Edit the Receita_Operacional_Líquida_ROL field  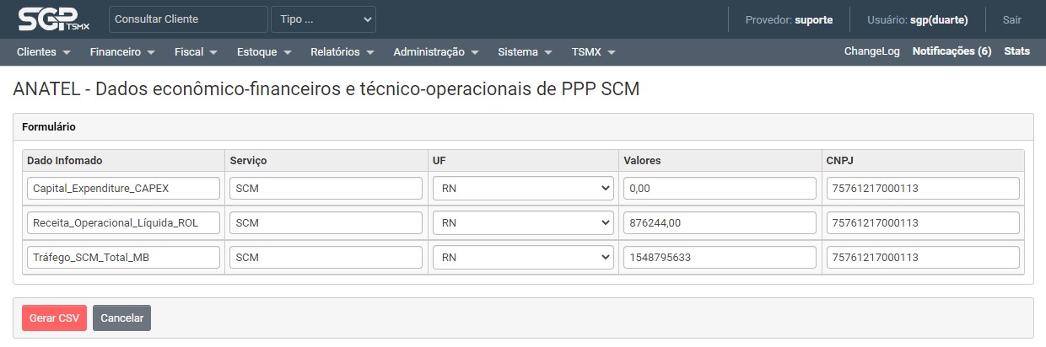click(123, 223)
